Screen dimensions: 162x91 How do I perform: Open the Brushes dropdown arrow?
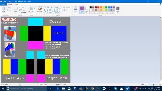40,13
